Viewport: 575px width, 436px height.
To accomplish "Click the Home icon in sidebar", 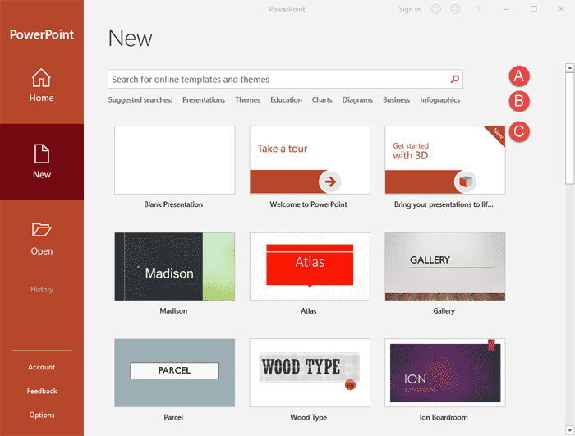I will (x=41, y=78).
